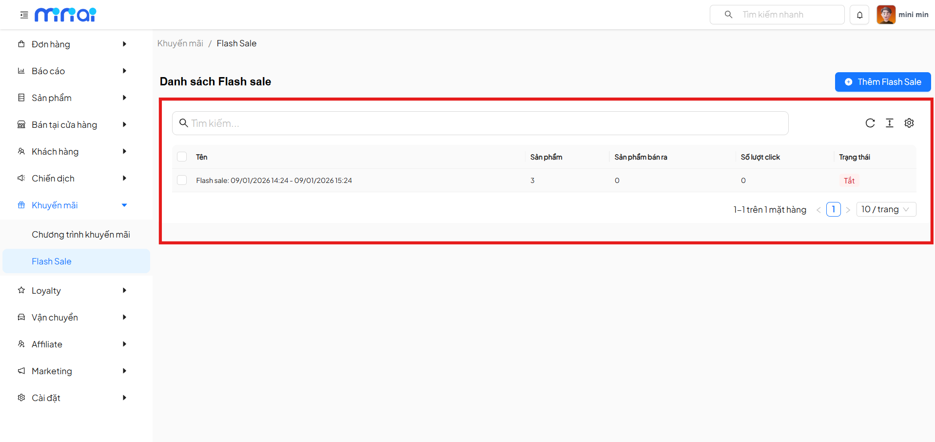This screenshot has width=935, height=442.
Task: Click the mimai logo
Action: coord(65,15)
